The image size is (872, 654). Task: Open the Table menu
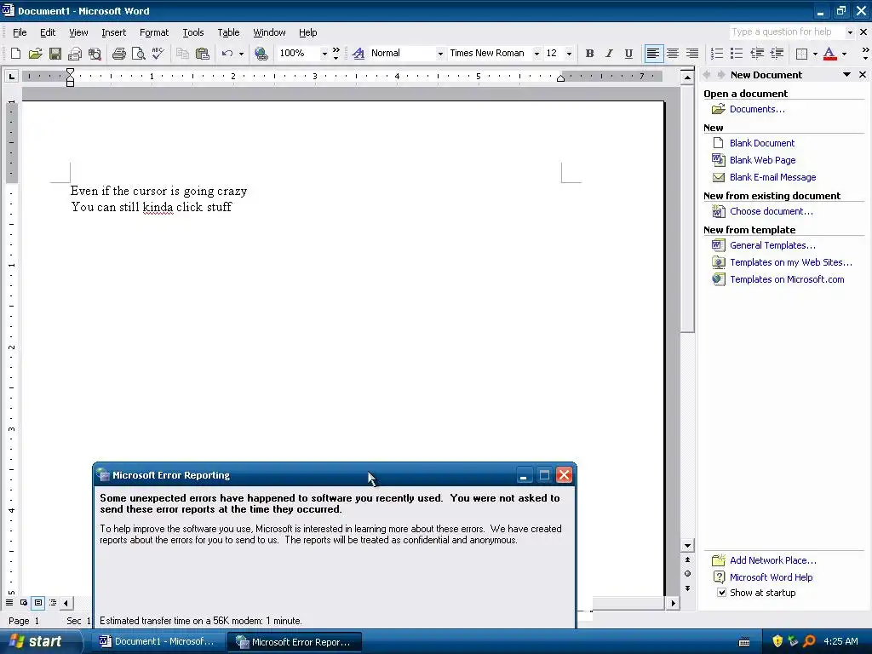228,32
